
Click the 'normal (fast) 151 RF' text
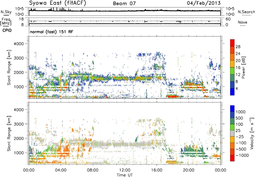point(52,32)
